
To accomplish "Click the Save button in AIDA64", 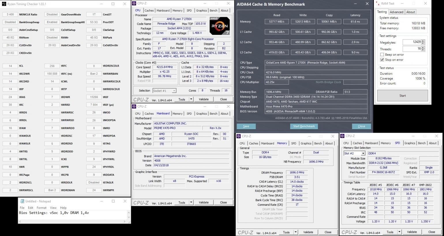I will [x=246, y=126].
